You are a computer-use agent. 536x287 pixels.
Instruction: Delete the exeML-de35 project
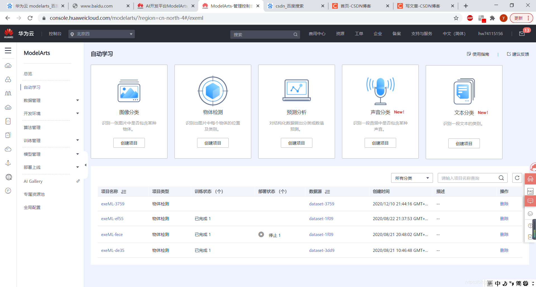coord(504,250)
